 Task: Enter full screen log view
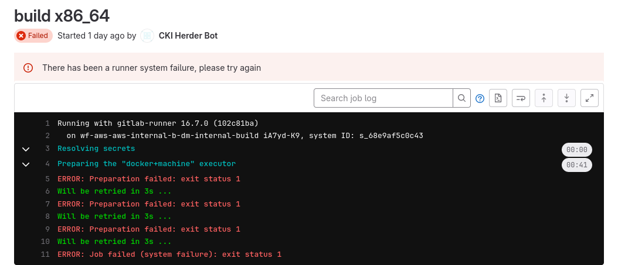[589, 98]
